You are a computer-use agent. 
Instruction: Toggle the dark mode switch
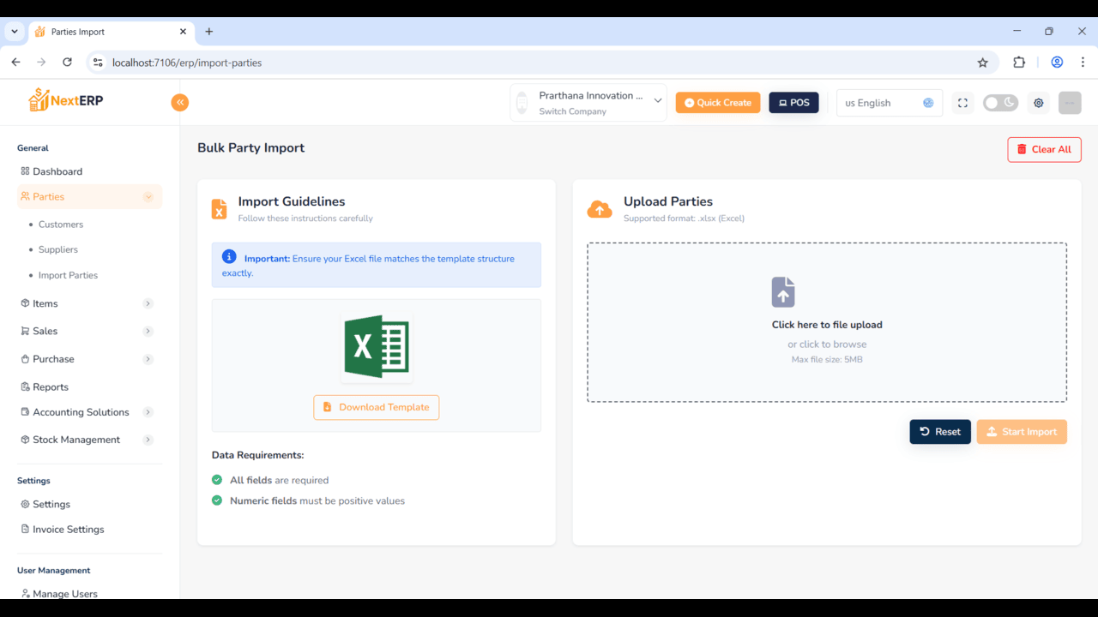point(1000,102)
